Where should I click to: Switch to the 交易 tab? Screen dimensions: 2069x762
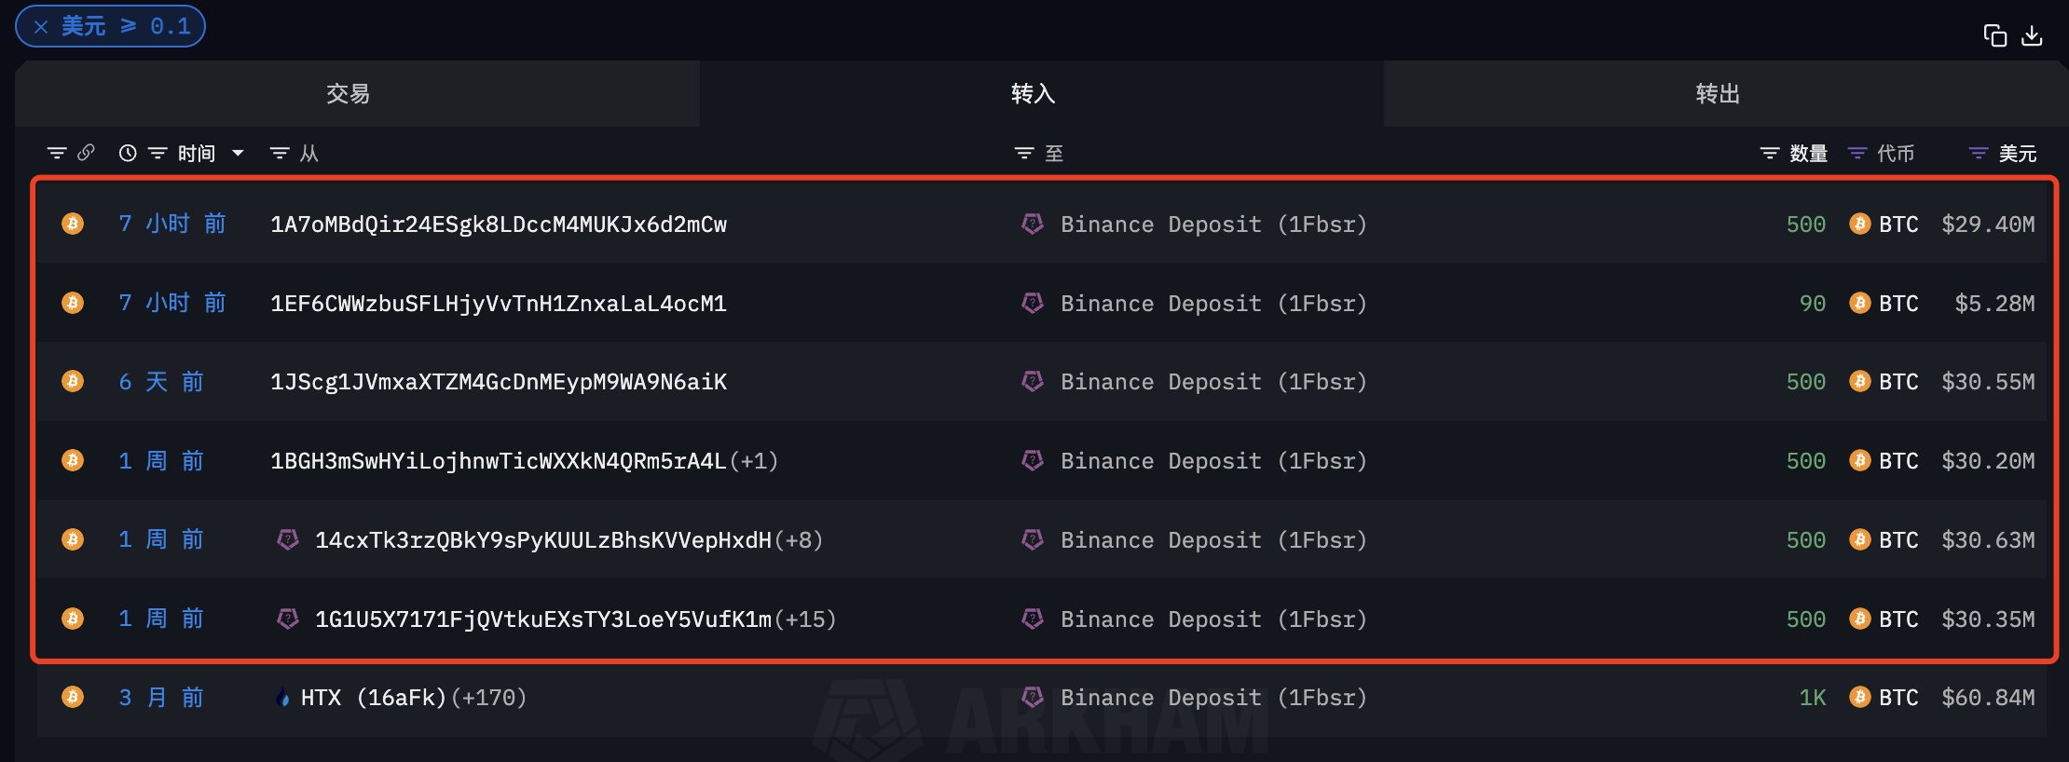click(x=349, y=93)
